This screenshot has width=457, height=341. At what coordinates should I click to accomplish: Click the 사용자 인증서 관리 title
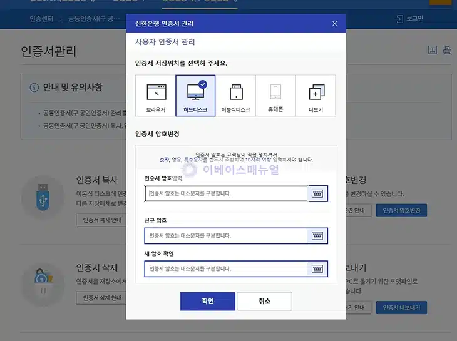click(x=165, y=42)
